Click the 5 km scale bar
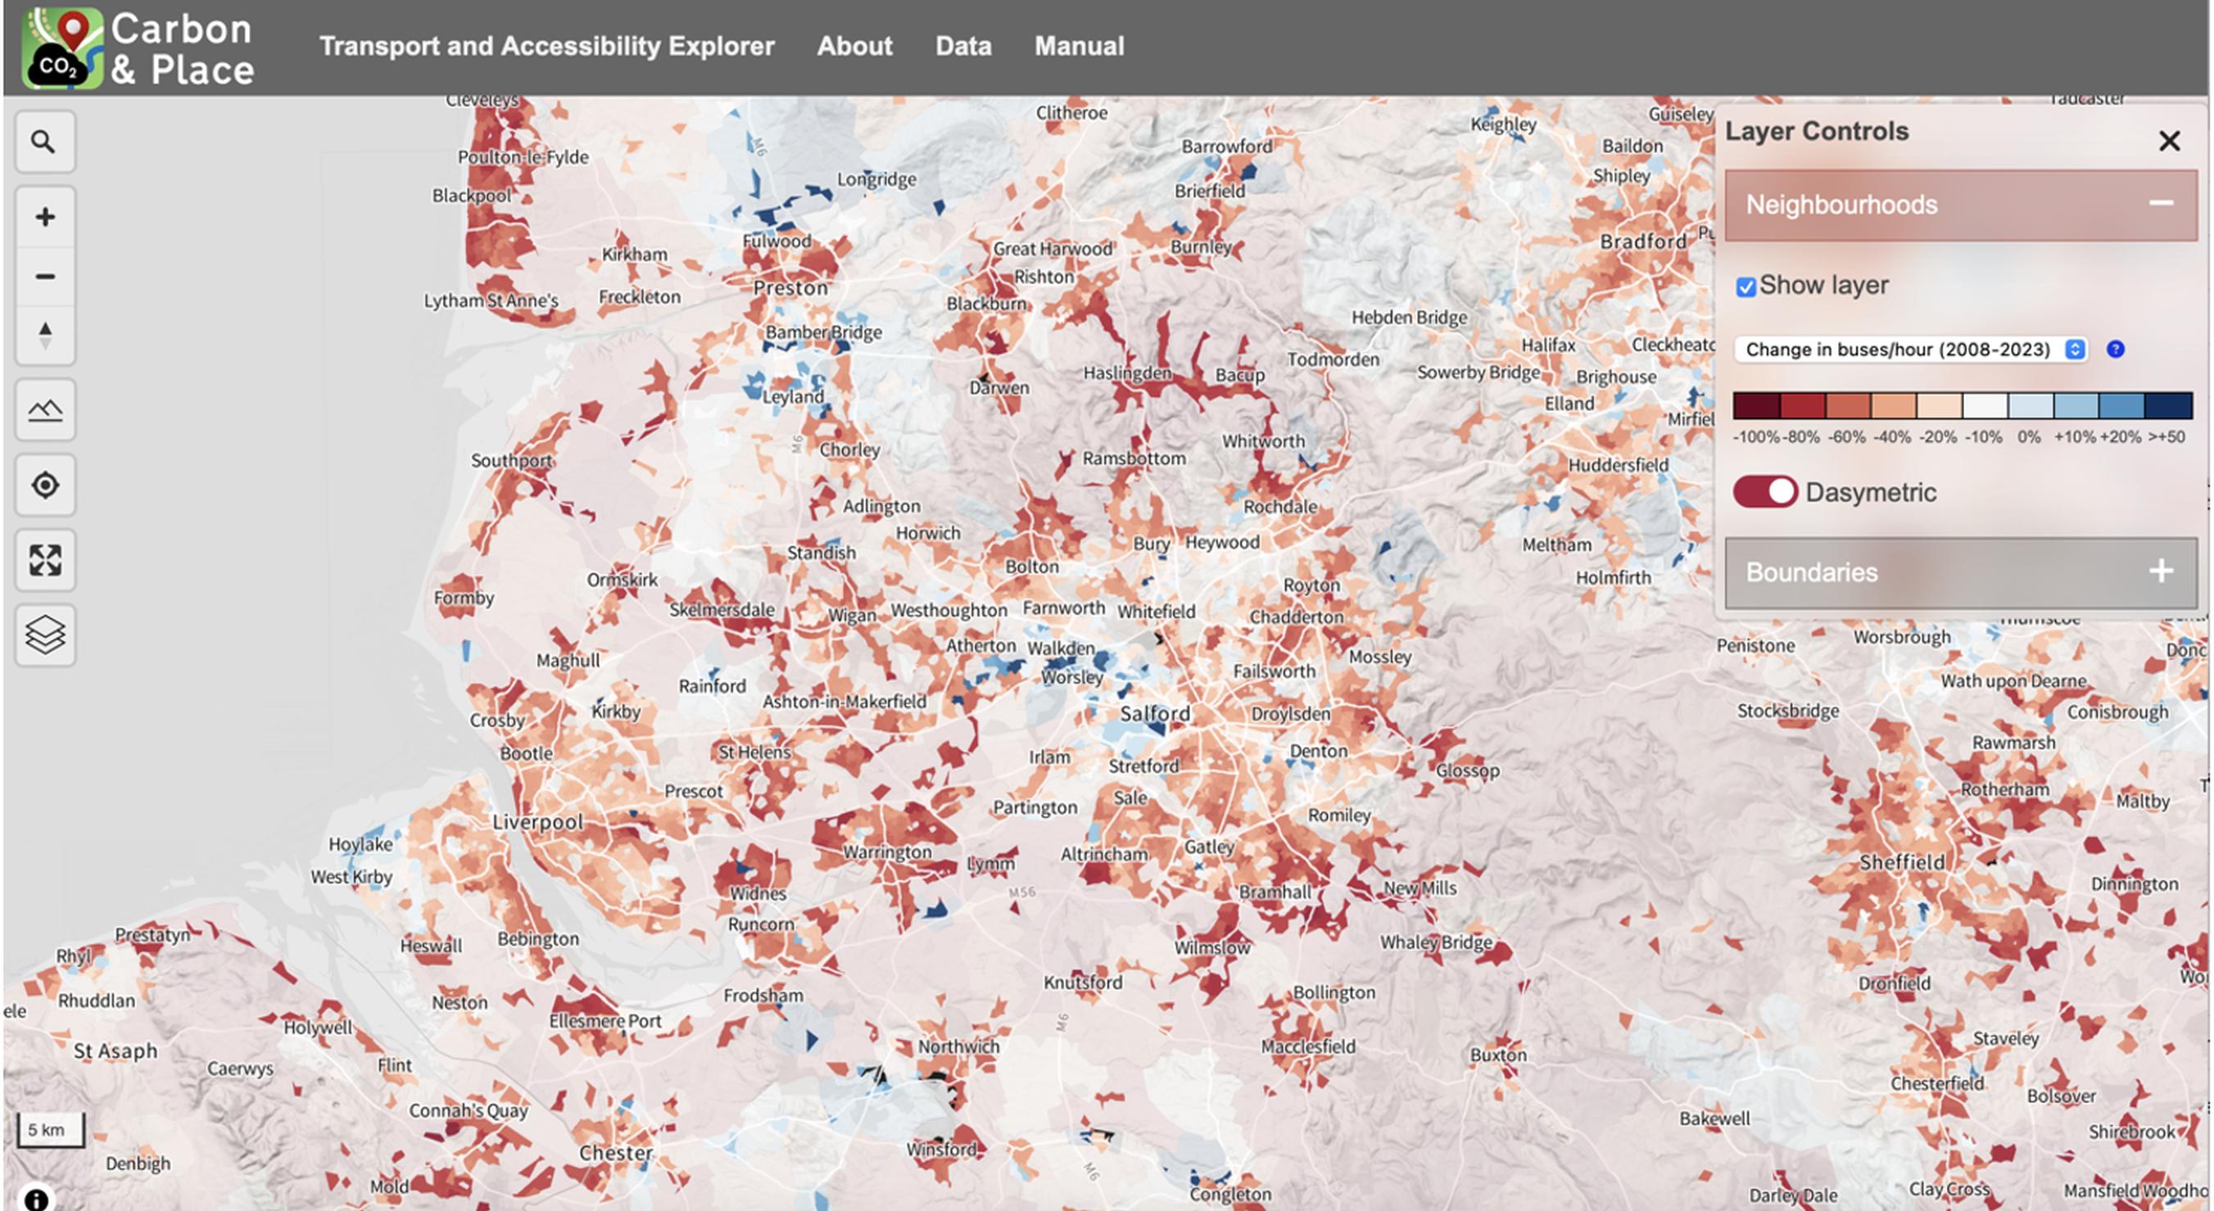 point(50,1130)
